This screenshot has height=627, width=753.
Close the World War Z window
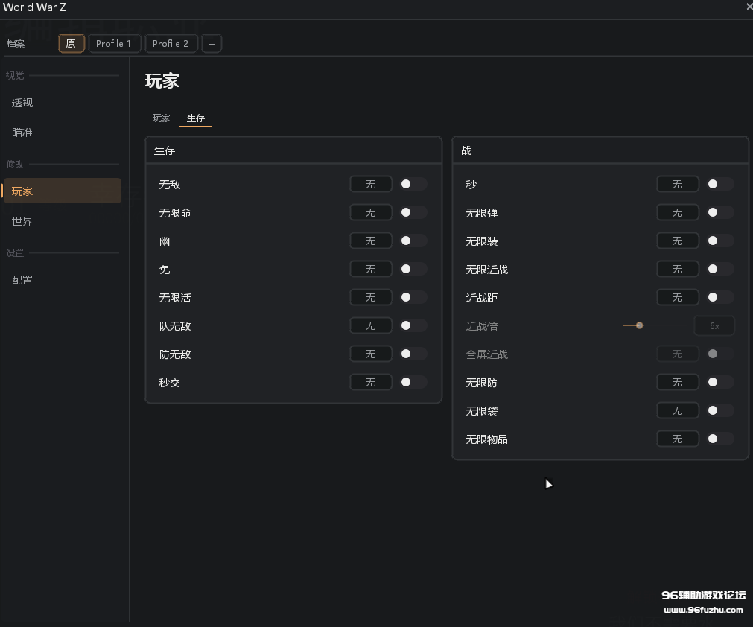pyautogui.click(x=749, y=7)
